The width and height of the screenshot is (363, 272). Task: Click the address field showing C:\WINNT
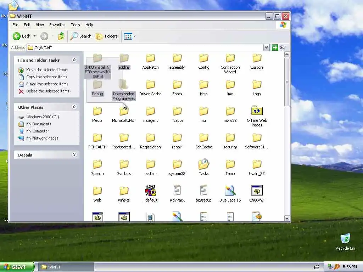[x=145, y=48]
